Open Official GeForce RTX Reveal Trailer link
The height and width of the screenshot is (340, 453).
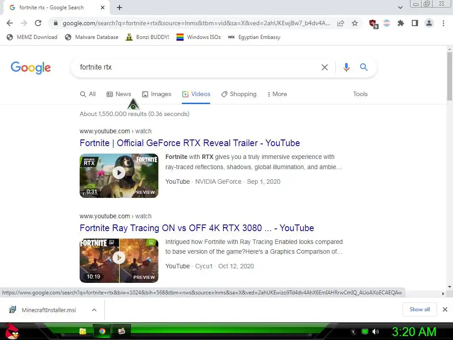click(x=190, y=143)
